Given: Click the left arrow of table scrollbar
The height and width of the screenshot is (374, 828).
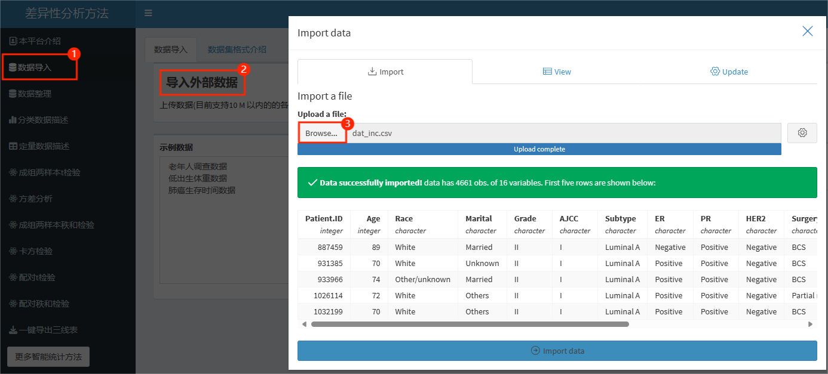Looking at the screenshot, I should click(x=304, y=324).
